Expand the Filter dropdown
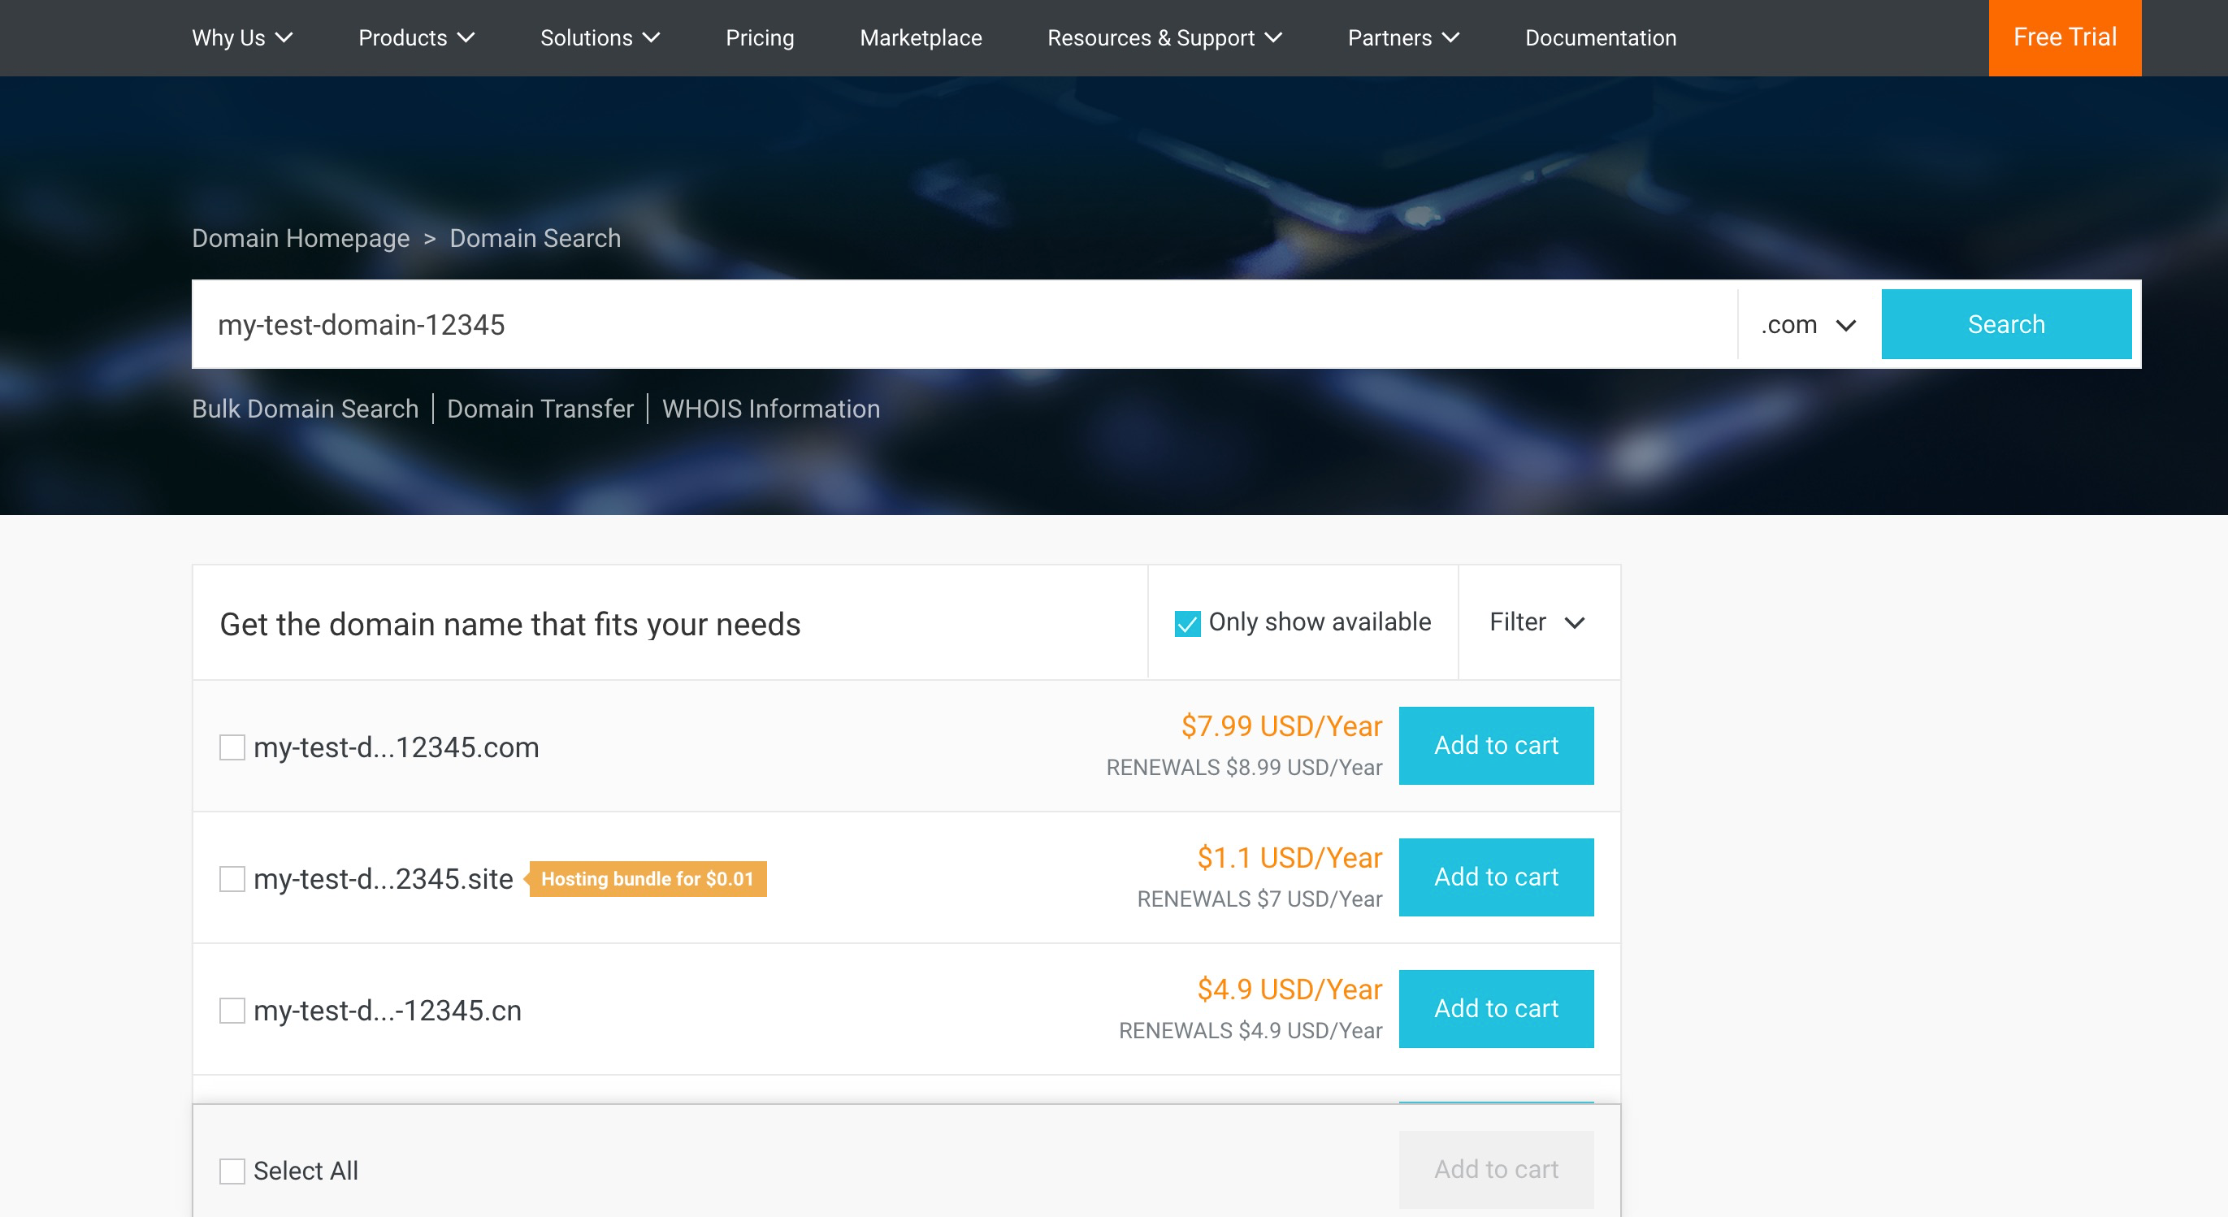 [1537, 622]
